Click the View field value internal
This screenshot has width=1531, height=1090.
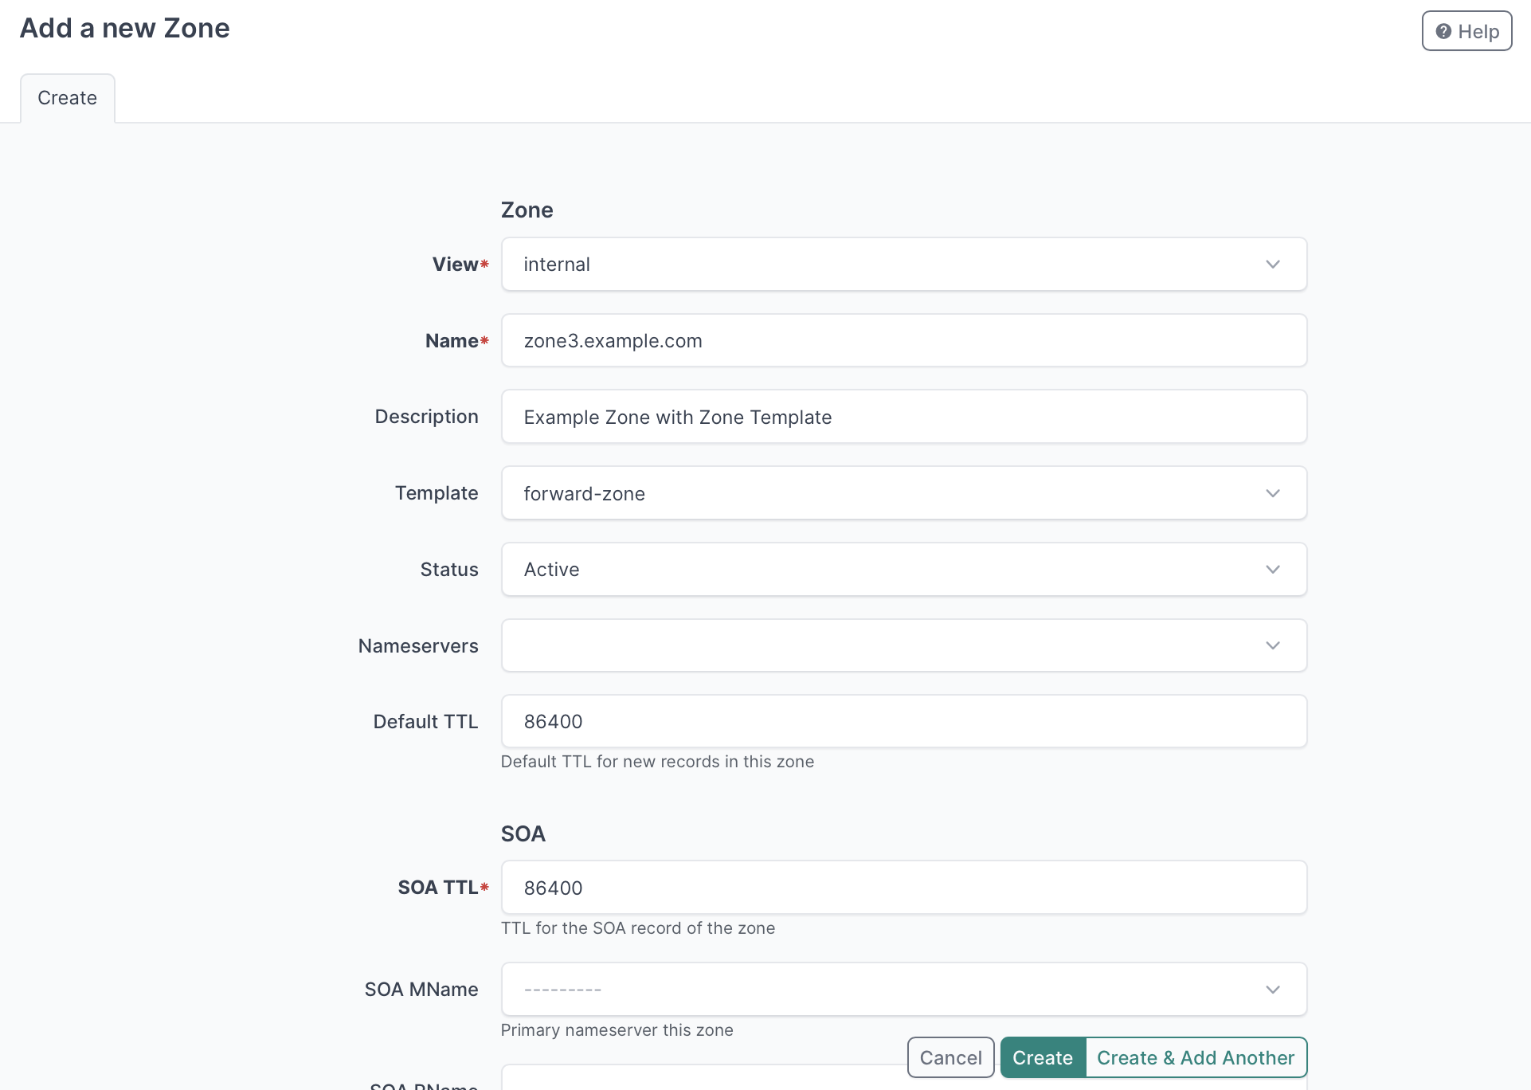click(557, 265)
